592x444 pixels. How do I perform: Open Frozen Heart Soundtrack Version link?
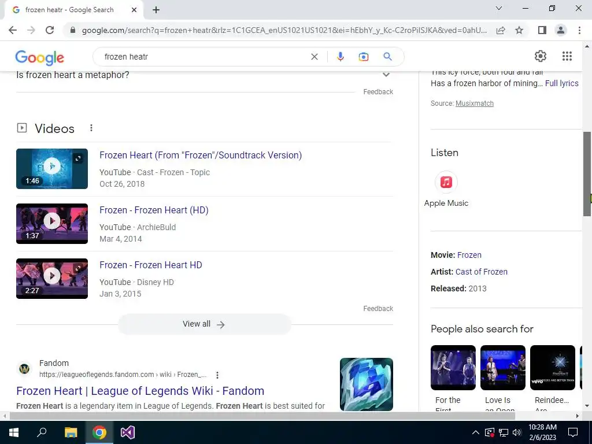[201, 155]
